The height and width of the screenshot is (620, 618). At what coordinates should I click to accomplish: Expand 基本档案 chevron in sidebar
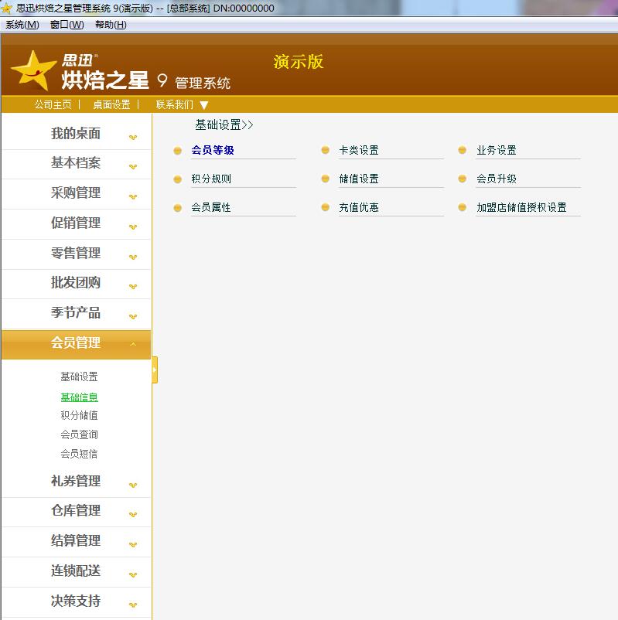tap(133, 166)
